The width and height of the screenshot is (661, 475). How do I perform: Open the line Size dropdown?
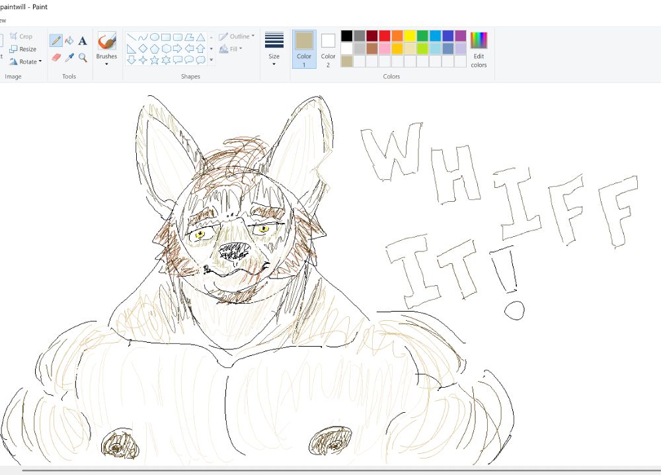pos(274,48)
